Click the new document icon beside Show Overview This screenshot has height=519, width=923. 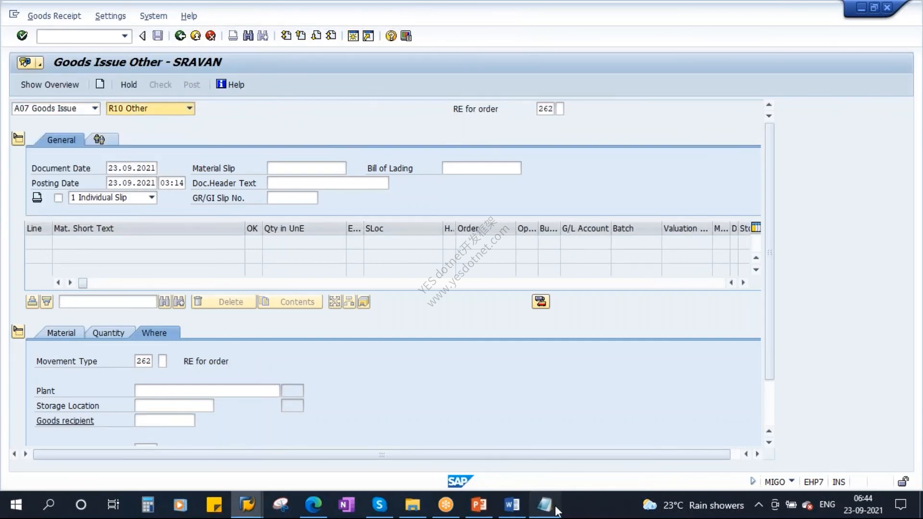pyautogui.click(x=100, y=84)
